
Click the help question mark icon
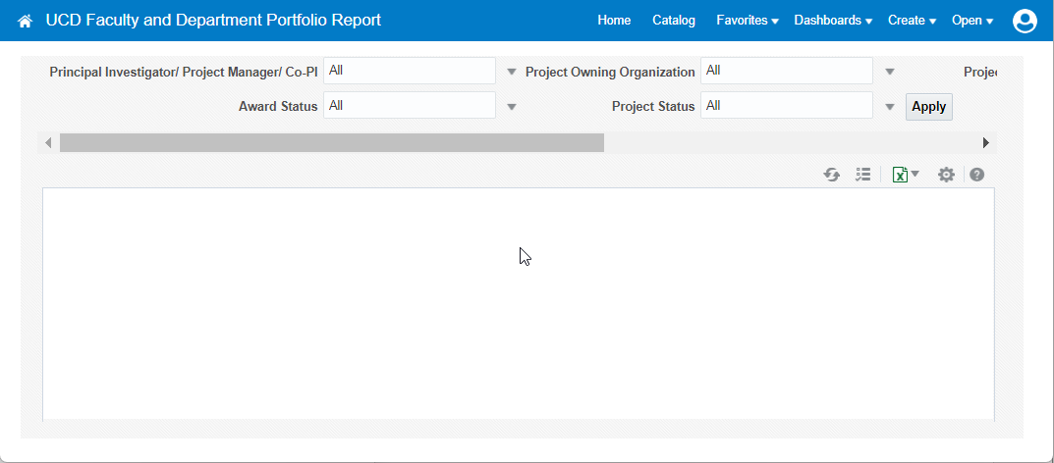pyautogui.click(x=976, y=175)
